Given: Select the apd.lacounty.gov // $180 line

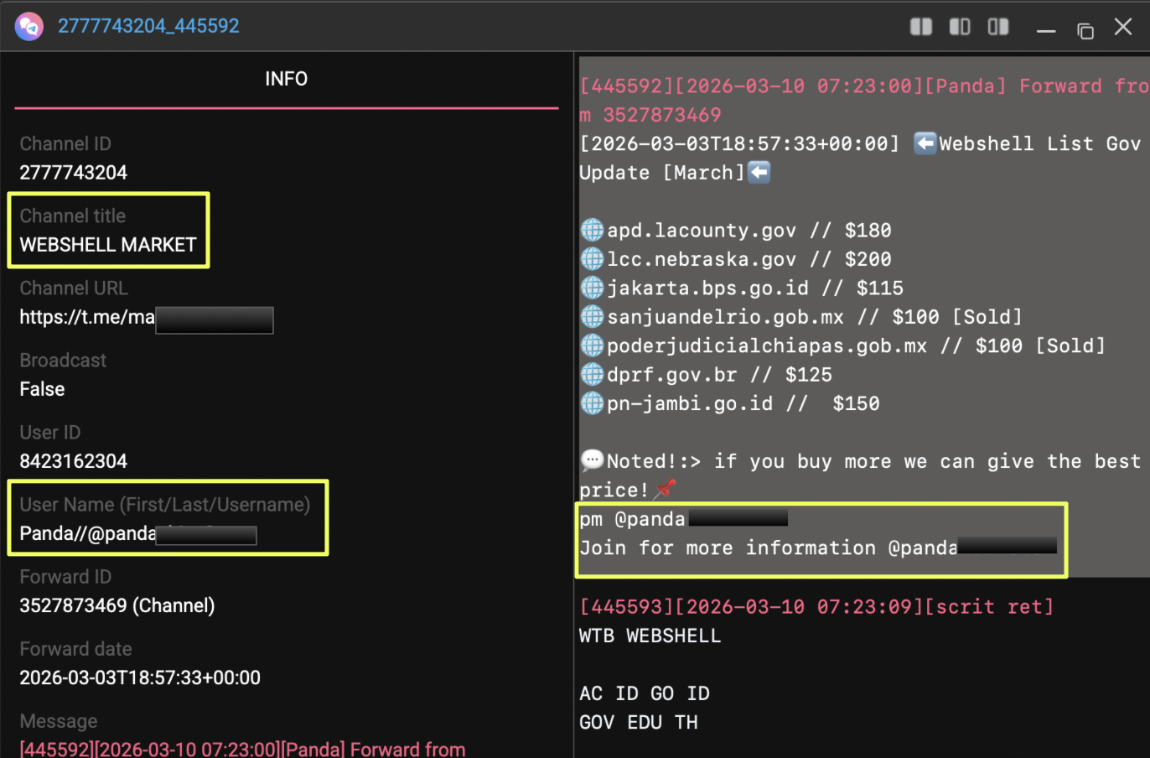Looking at the screenshot, I should point(736,231).
